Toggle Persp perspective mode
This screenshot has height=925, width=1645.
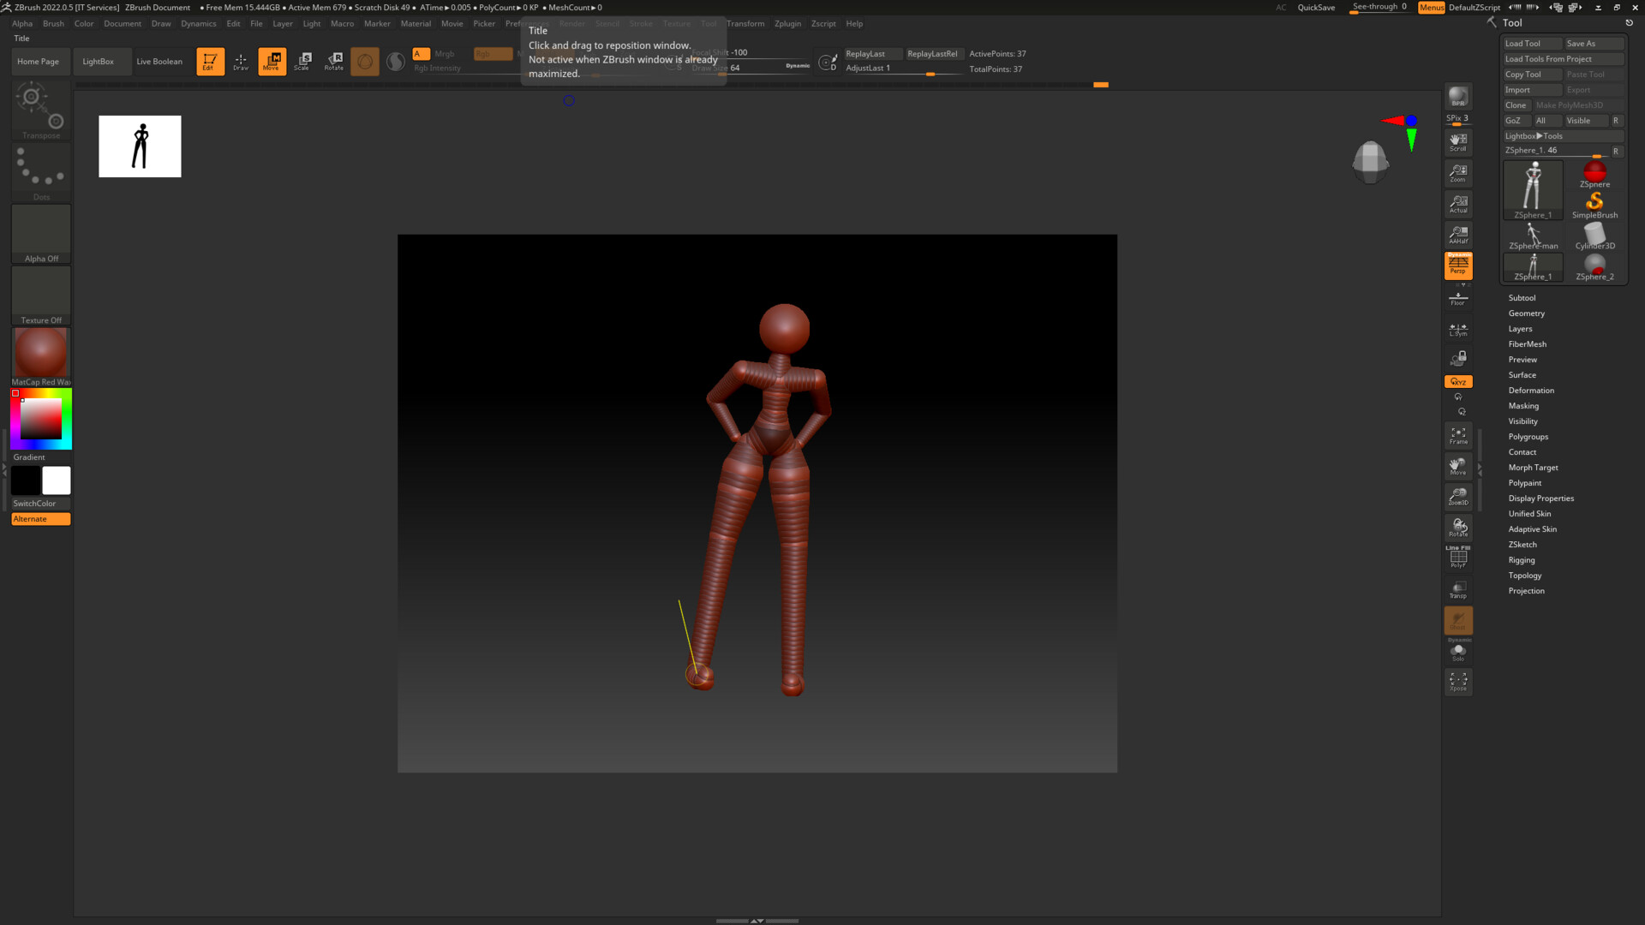[1458, 266]
